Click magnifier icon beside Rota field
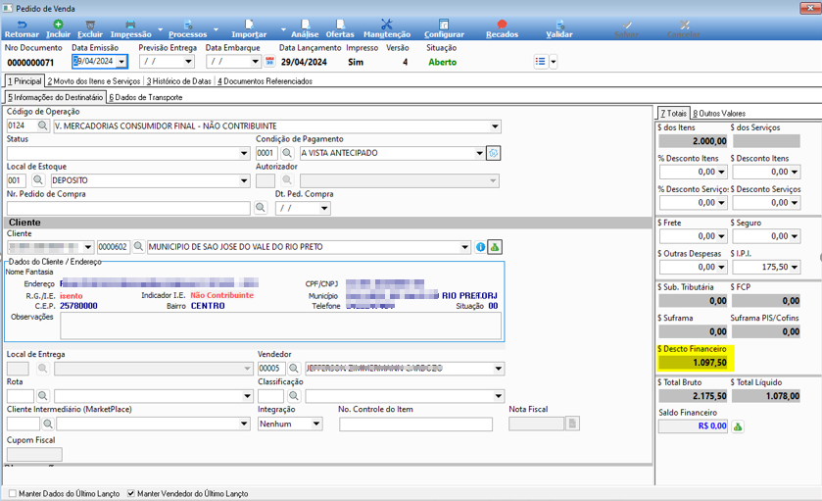Screen dimensions: 822x501 coord(42,395)
